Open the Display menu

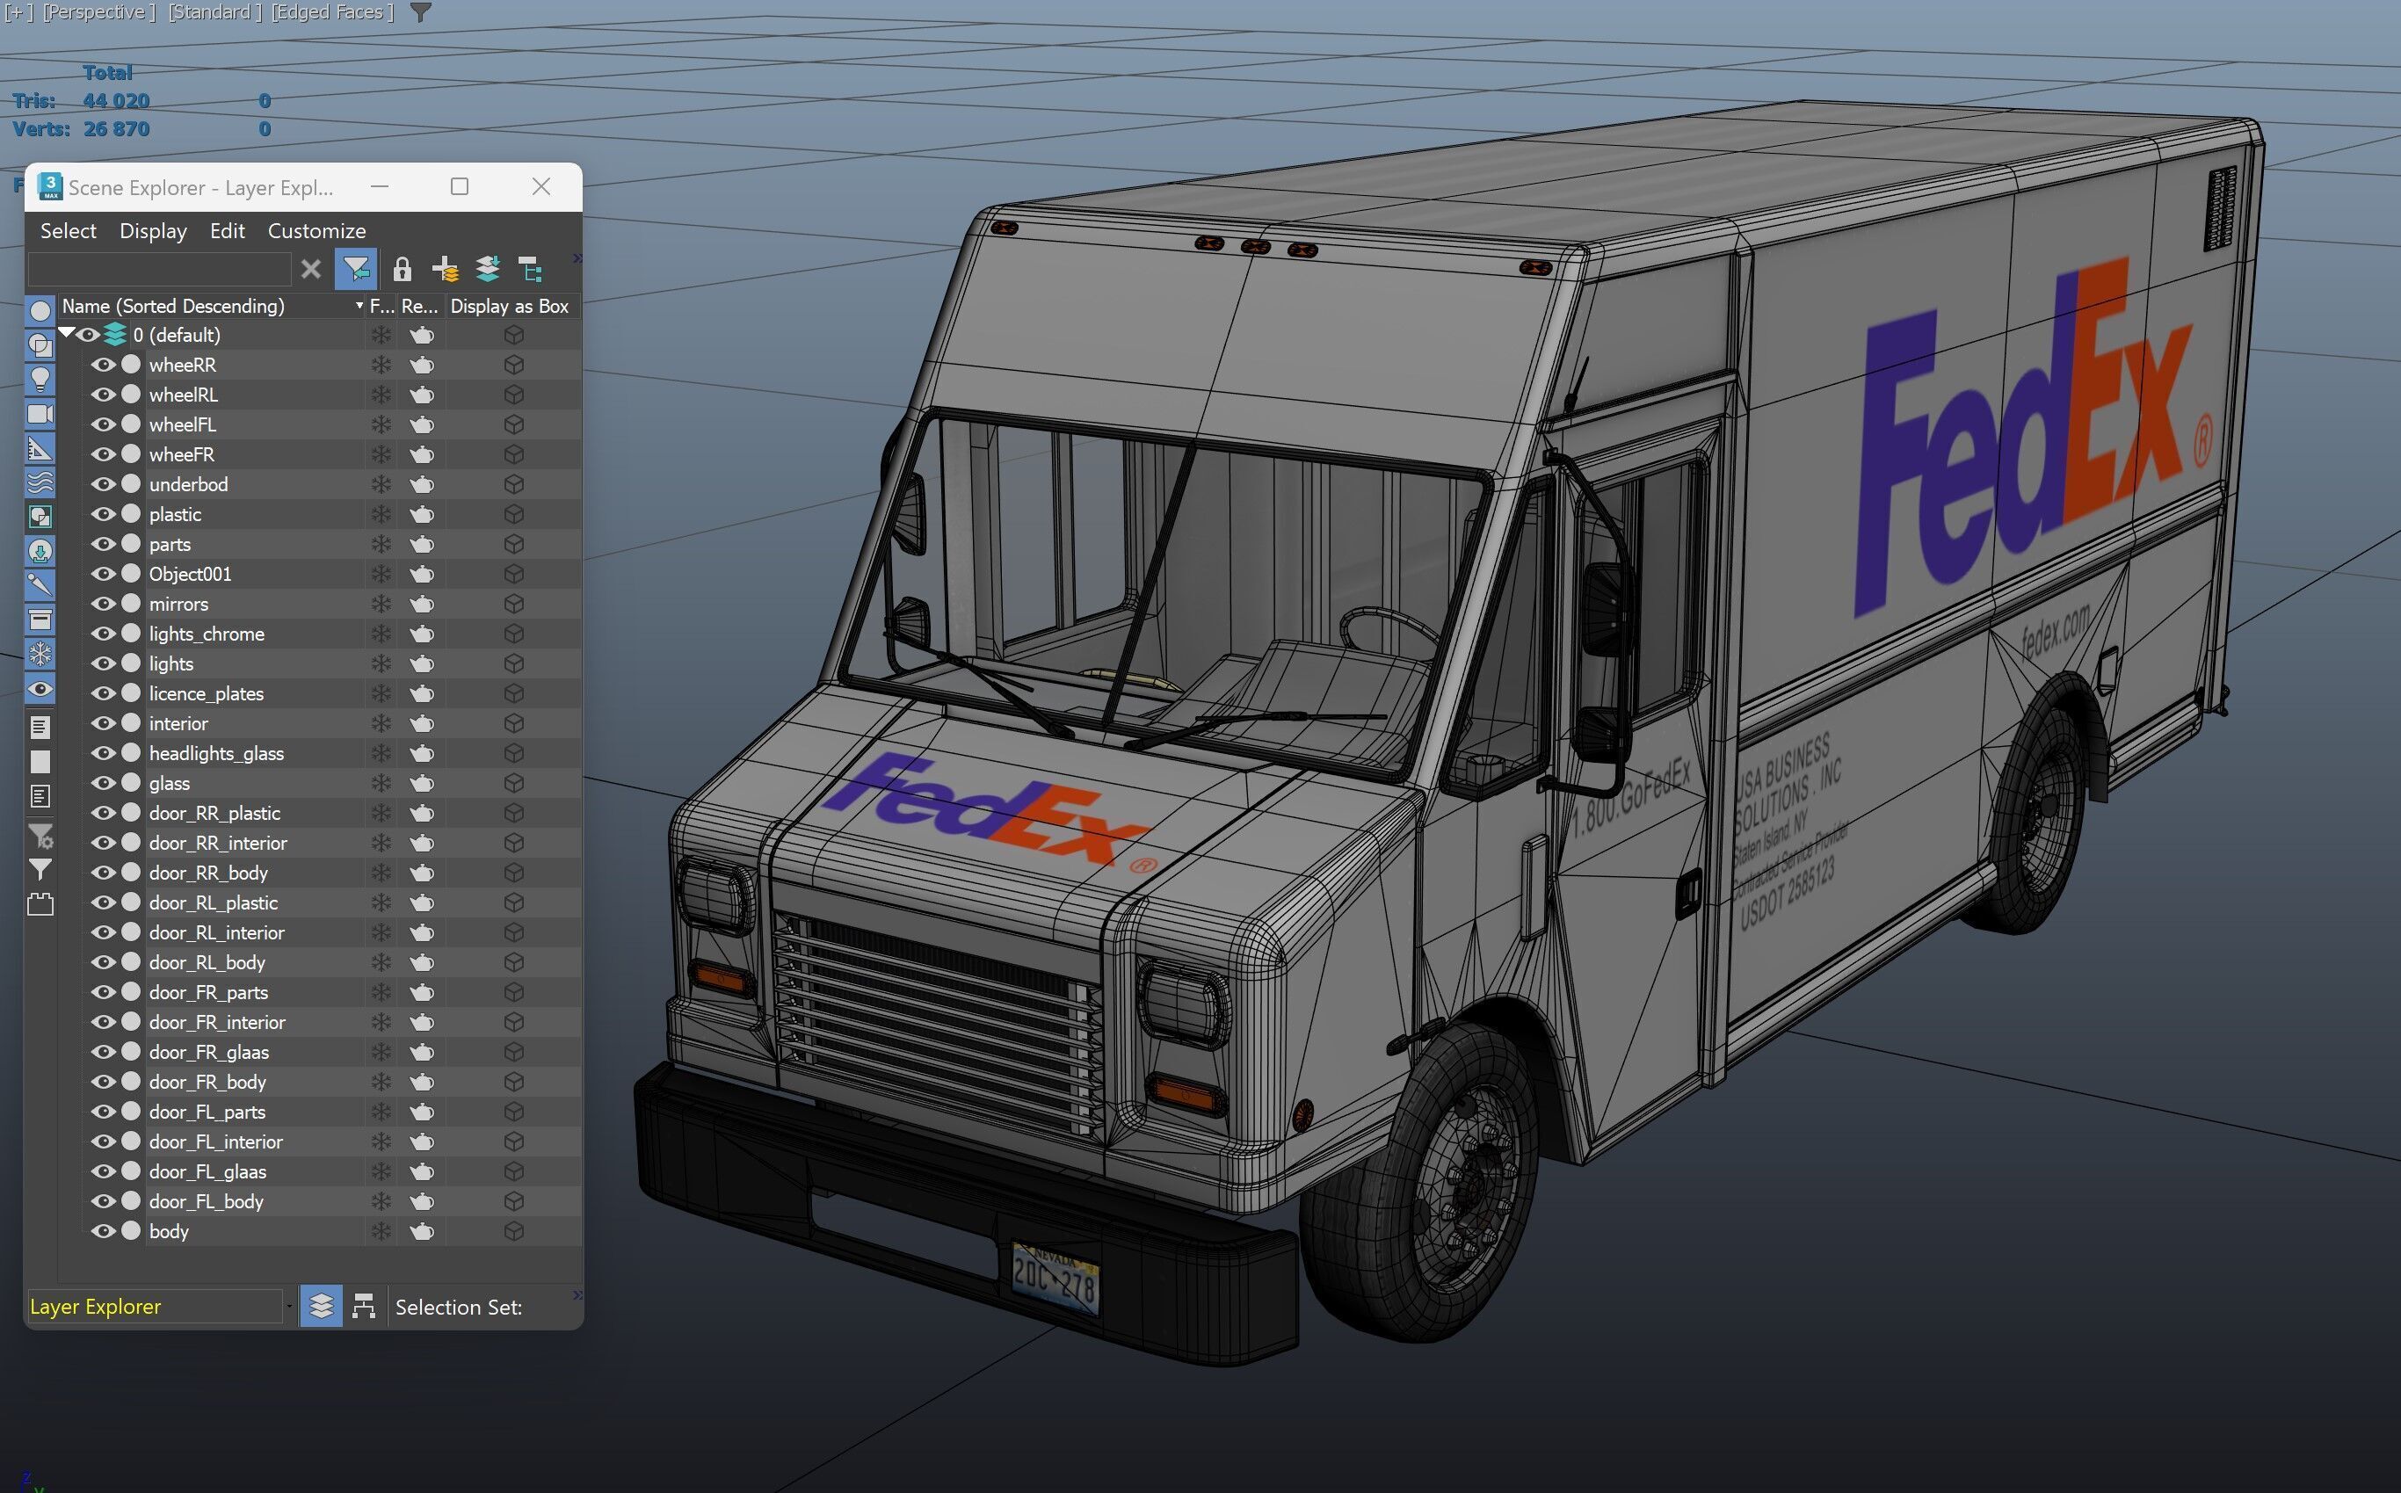[x=153, y=231]
